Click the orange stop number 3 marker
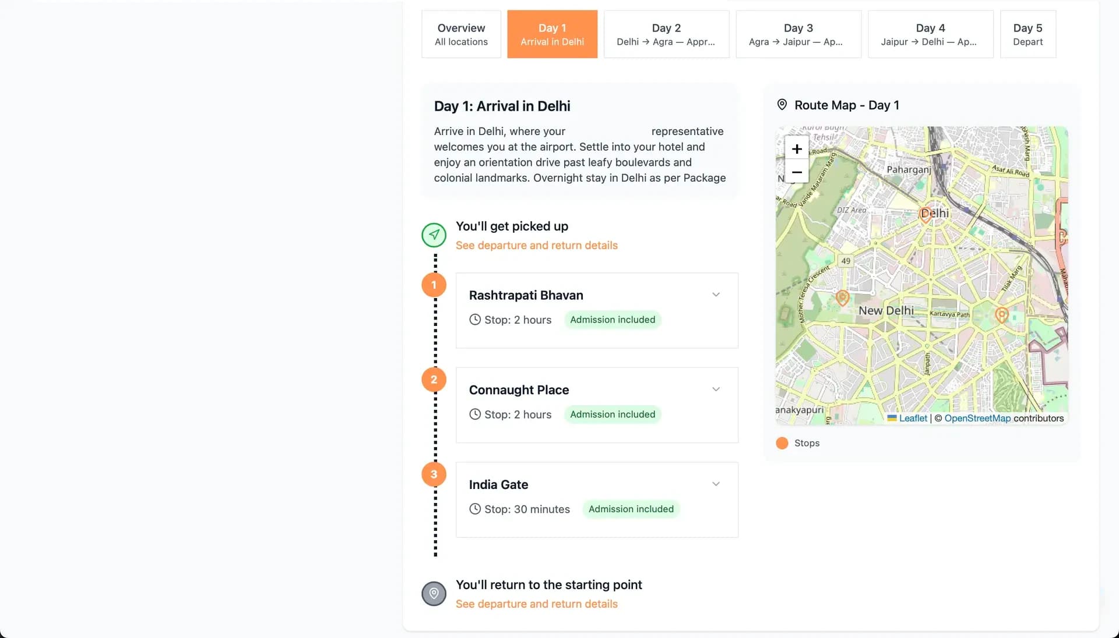The width and height of the screenshot is (1119, 638). point(434,474)
